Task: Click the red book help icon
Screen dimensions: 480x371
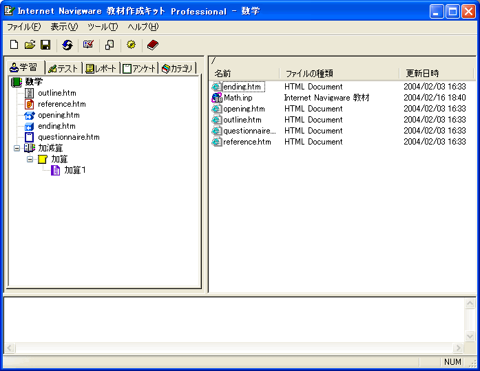Action: point(152,45)
